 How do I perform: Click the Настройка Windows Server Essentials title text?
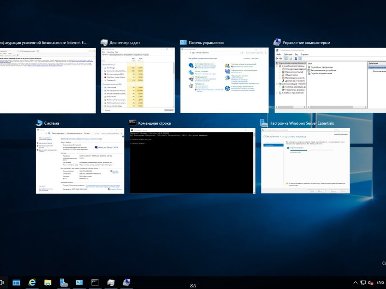click(x=302, y=123)
